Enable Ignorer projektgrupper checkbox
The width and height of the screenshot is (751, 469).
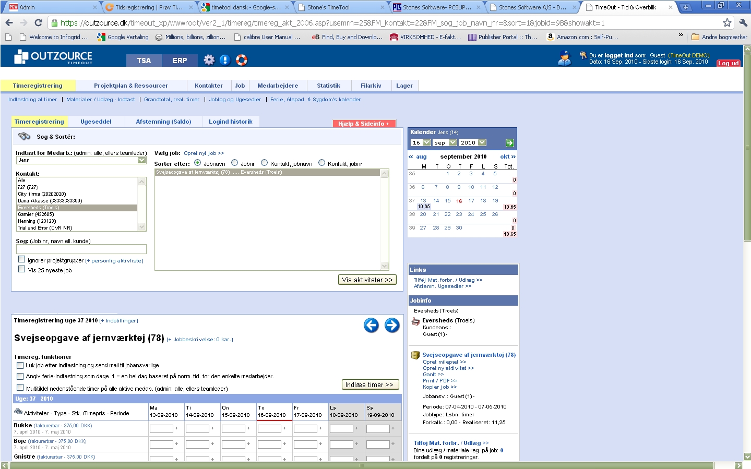(x=21, y=259)
